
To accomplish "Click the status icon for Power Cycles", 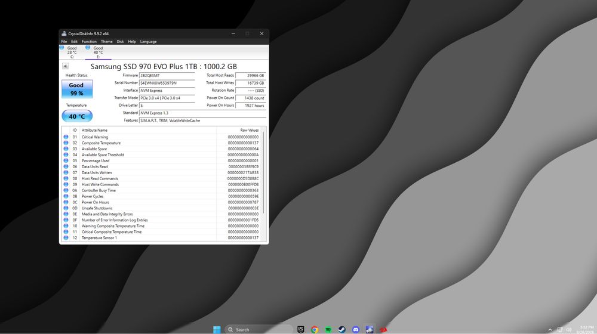I will 66,196.
